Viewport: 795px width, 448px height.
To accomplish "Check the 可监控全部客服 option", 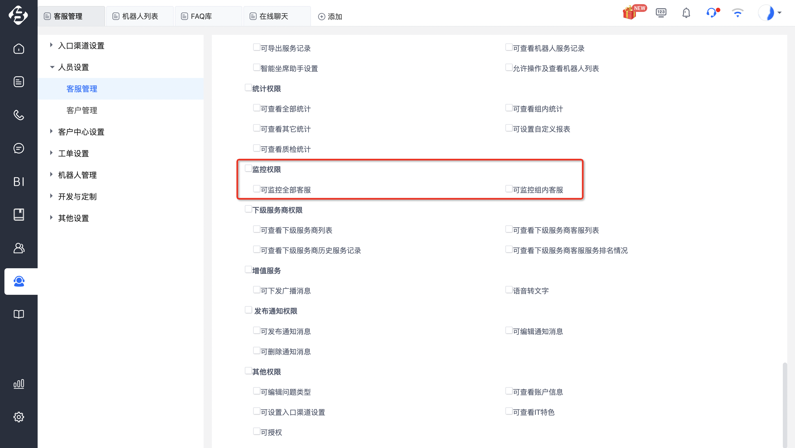I will pyautogui.click(x=256, y=189).
